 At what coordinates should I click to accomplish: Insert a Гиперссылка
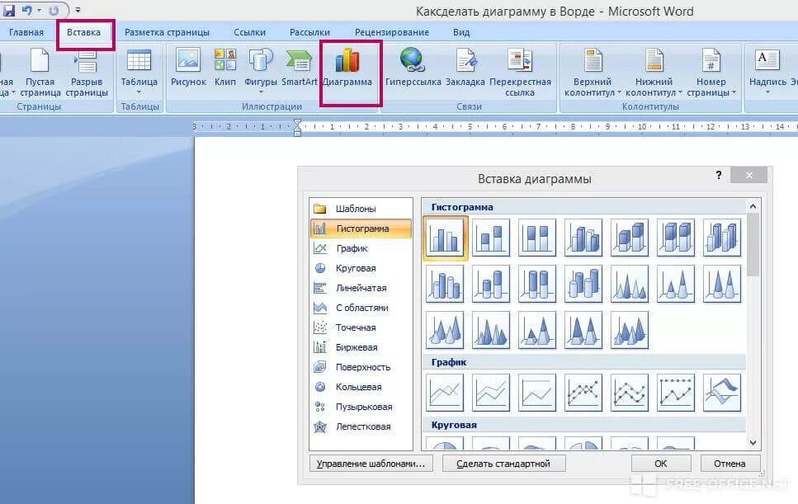pos(413,67)
